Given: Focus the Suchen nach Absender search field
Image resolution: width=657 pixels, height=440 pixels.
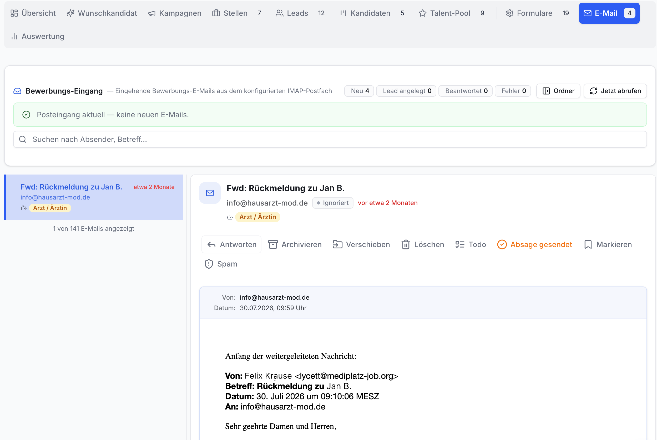Looking at the screenshot, I should pos(330,139).
